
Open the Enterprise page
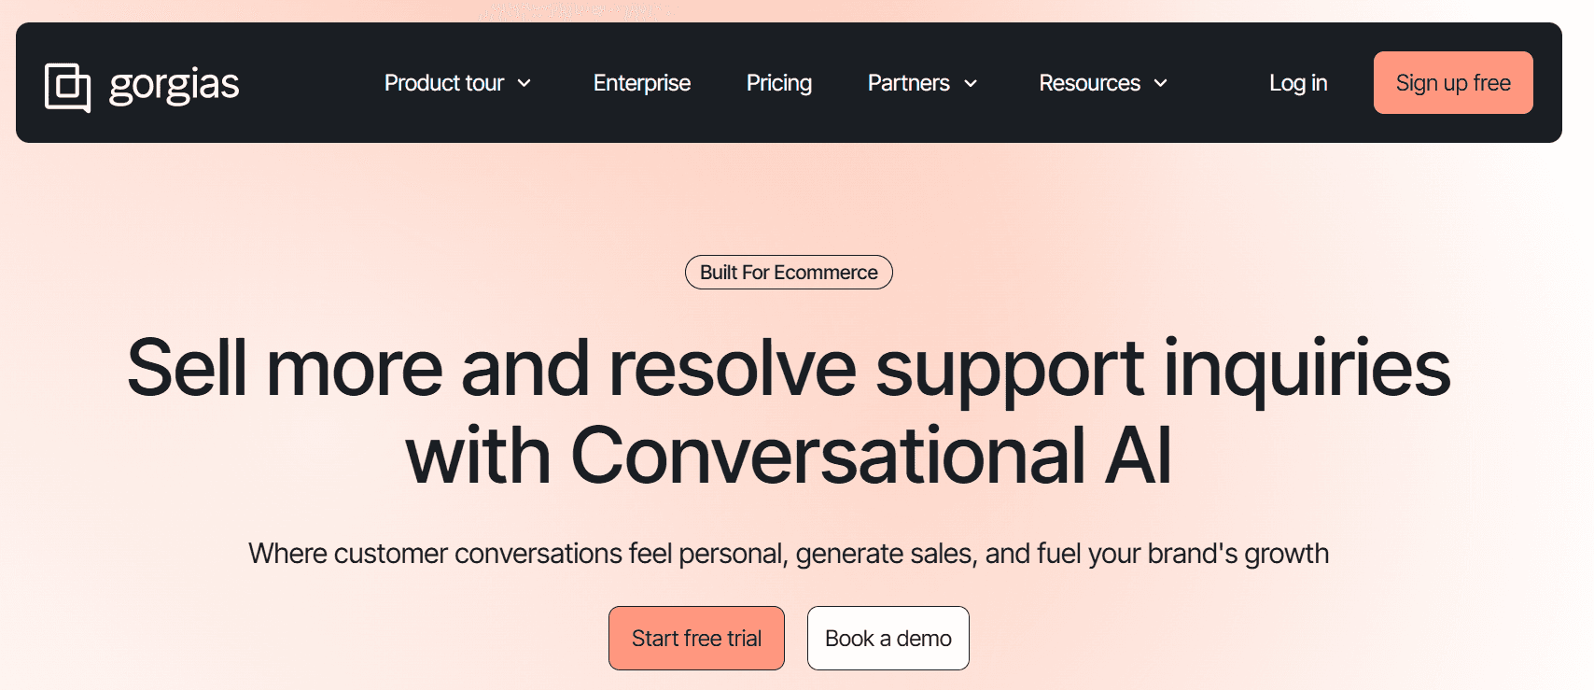click(641, 83)
